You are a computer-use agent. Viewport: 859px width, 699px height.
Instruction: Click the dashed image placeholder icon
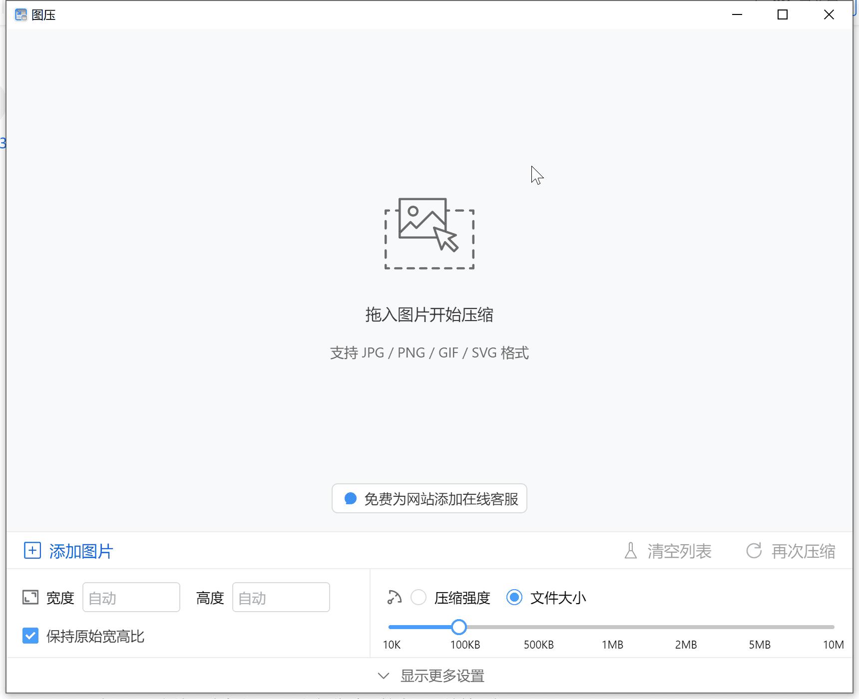(429, 235)
